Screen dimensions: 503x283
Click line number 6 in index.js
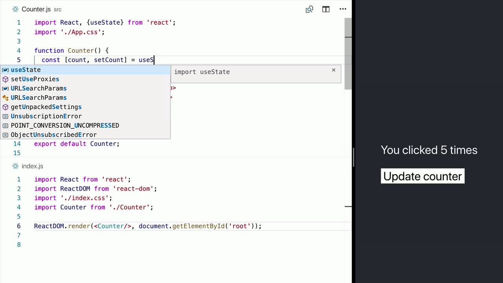[18, 226]
